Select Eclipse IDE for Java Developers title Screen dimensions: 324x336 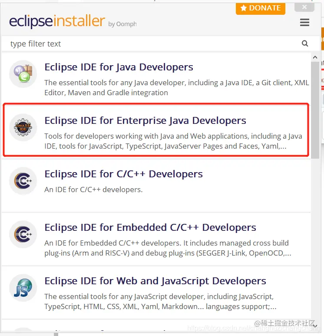119,67
